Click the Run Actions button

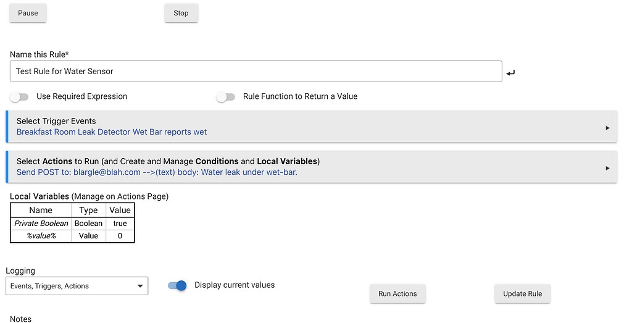pos(397,294)
